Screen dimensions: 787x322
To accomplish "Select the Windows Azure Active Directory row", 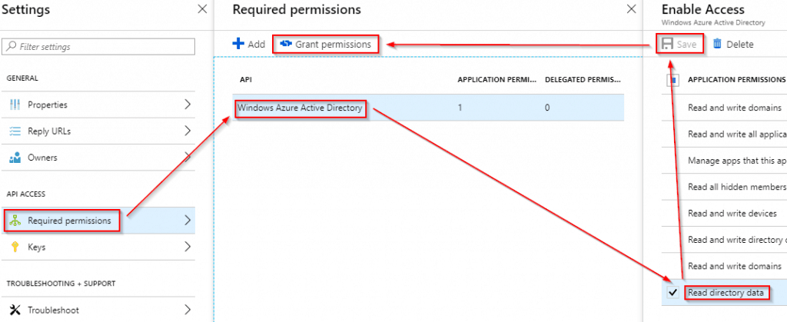I will coord(428,108).
